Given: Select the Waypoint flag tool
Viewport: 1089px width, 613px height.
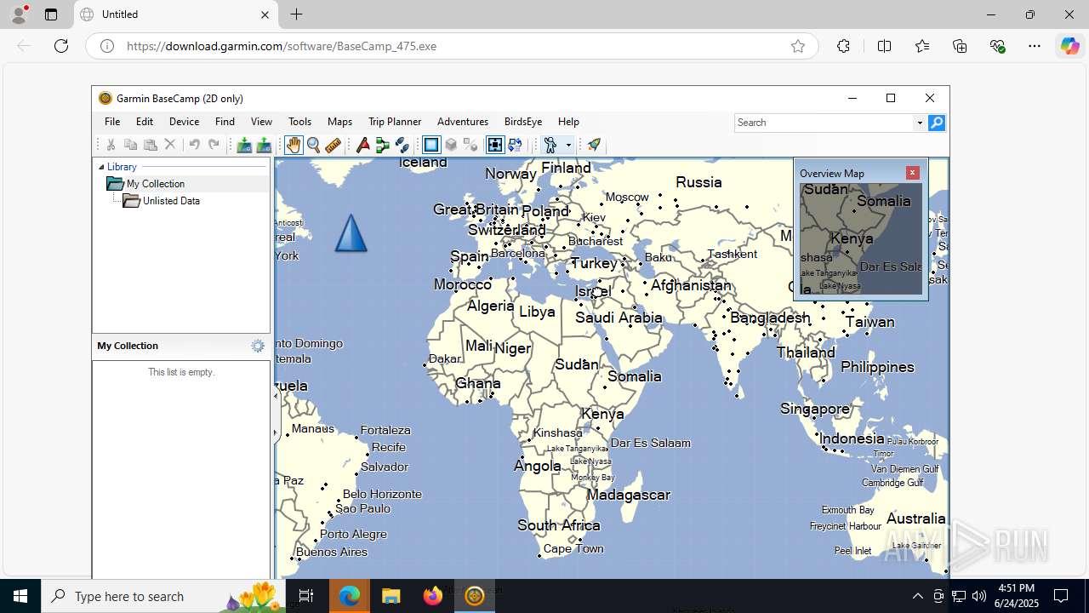Looking at the screenshot, I should pyautogui.click(x=363, y=145).
